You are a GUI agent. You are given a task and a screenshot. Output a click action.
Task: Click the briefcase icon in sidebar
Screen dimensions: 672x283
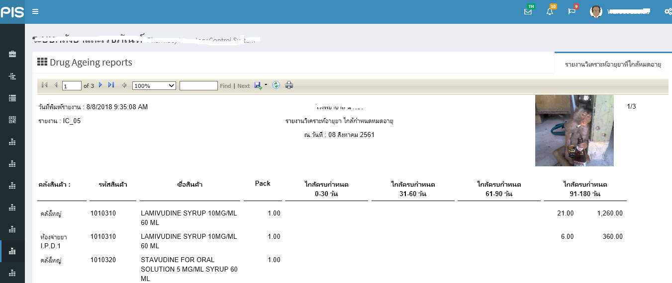click(x=12, y=54)
